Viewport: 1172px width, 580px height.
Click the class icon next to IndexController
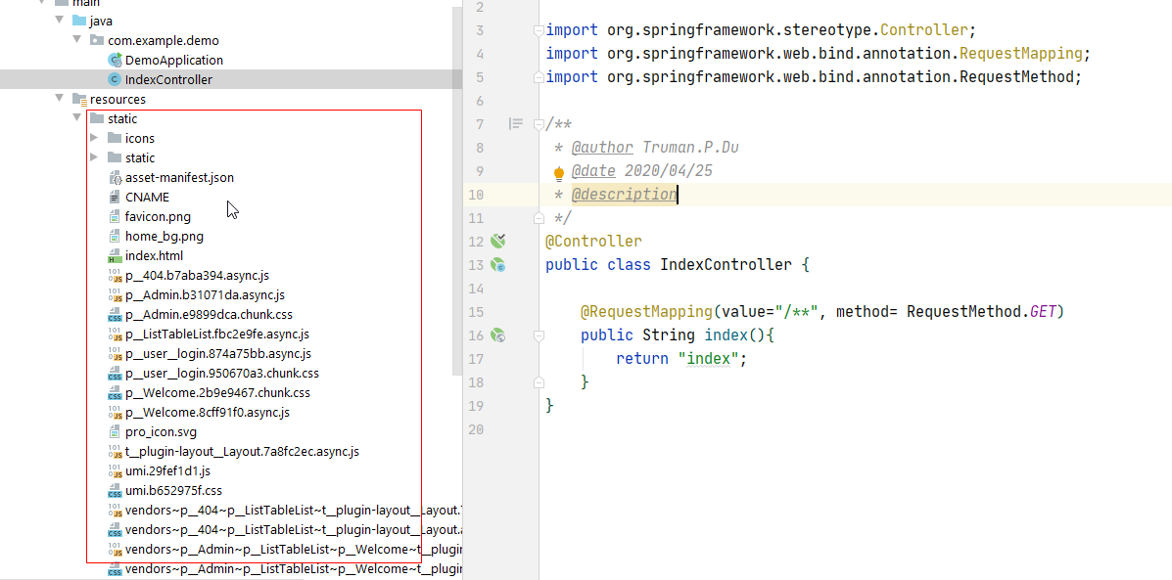[113, 79]
